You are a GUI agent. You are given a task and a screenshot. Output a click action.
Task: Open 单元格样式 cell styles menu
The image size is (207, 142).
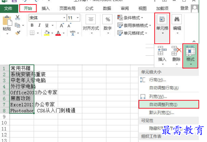coord(132,33)
